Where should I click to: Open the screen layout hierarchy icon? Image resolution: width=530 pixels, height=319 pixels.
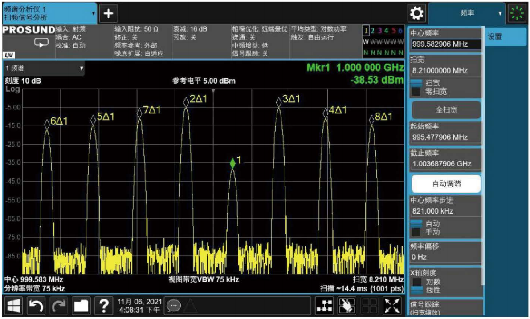(x=324, y=306)
